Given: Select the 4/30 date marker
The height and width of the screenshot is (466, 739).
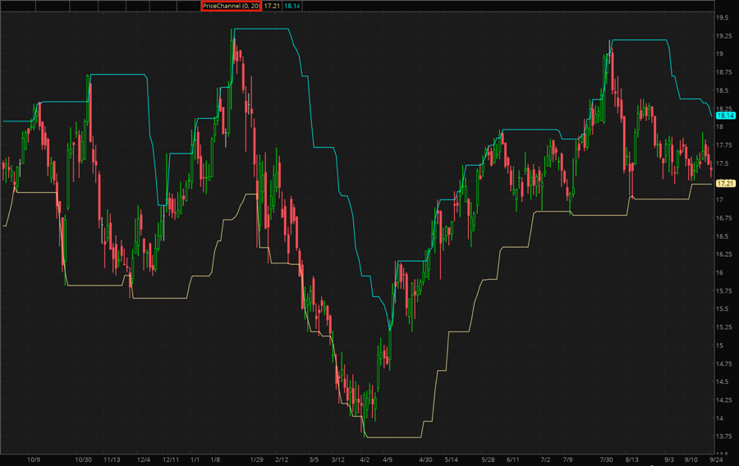Looking at the screenshot, I should (x=425, y=459).
